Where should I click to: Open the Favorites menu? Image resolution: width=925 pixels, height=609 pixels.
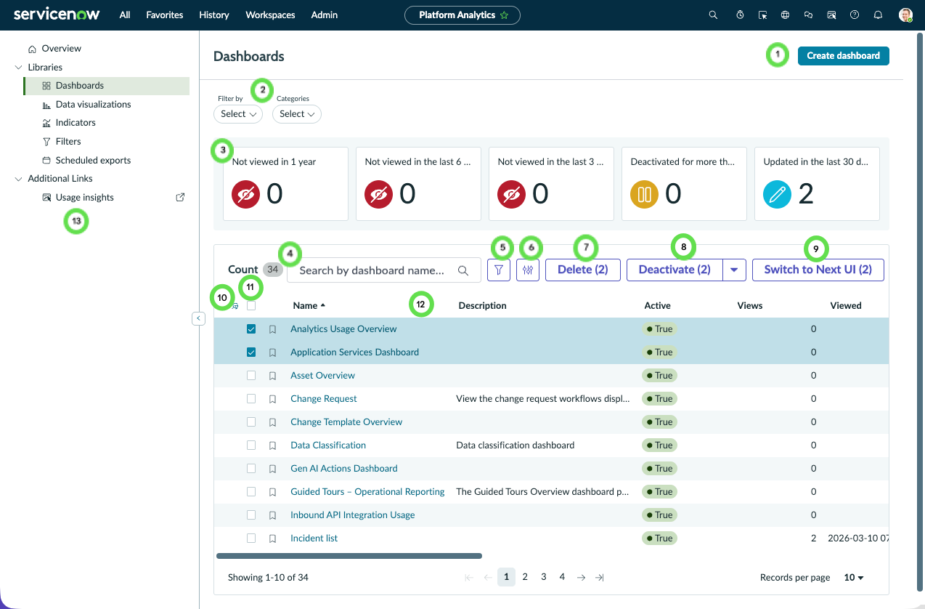point(165,15)
